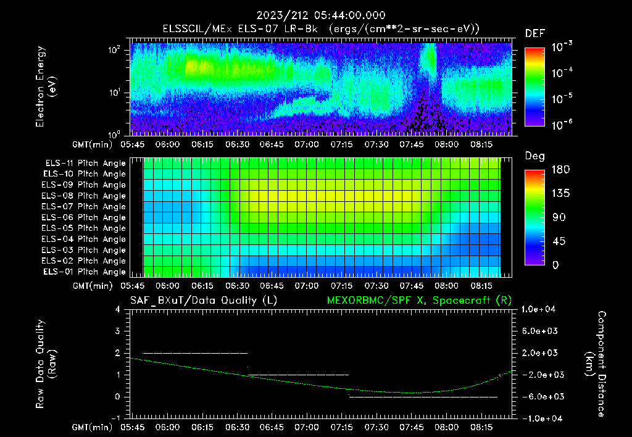Click the ELS-09 Pitch Angle row label
Viewport: 632px width, 437px height.
83,185
